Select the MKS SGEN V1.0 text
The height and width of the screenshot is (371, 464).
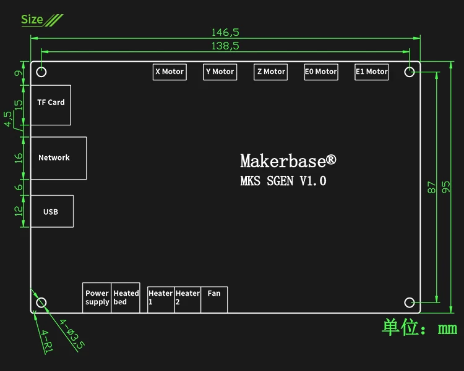click(283, 181)
